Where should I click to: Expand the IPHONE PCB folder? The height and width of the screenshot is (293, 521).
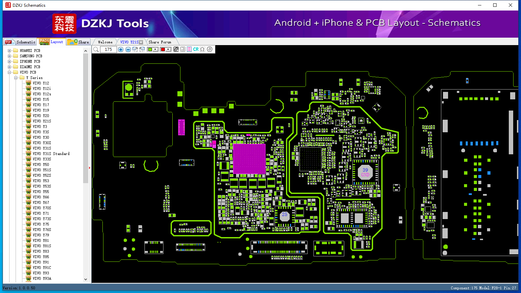point(9,61)
